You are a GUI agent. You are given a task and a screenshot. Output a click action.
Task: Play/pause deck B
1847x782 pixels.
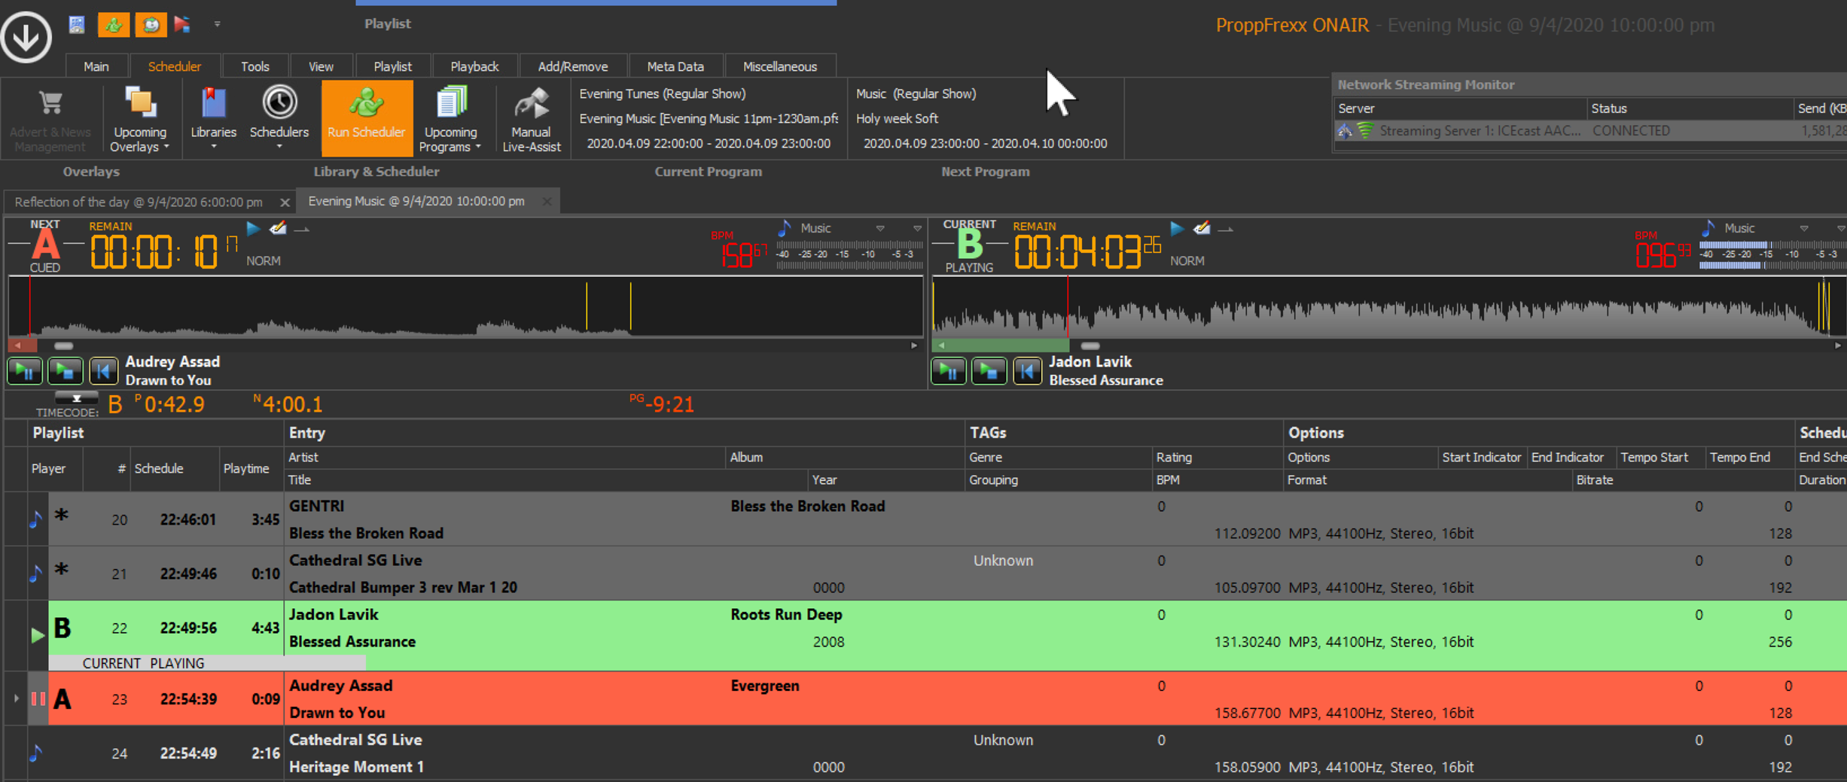949,371
